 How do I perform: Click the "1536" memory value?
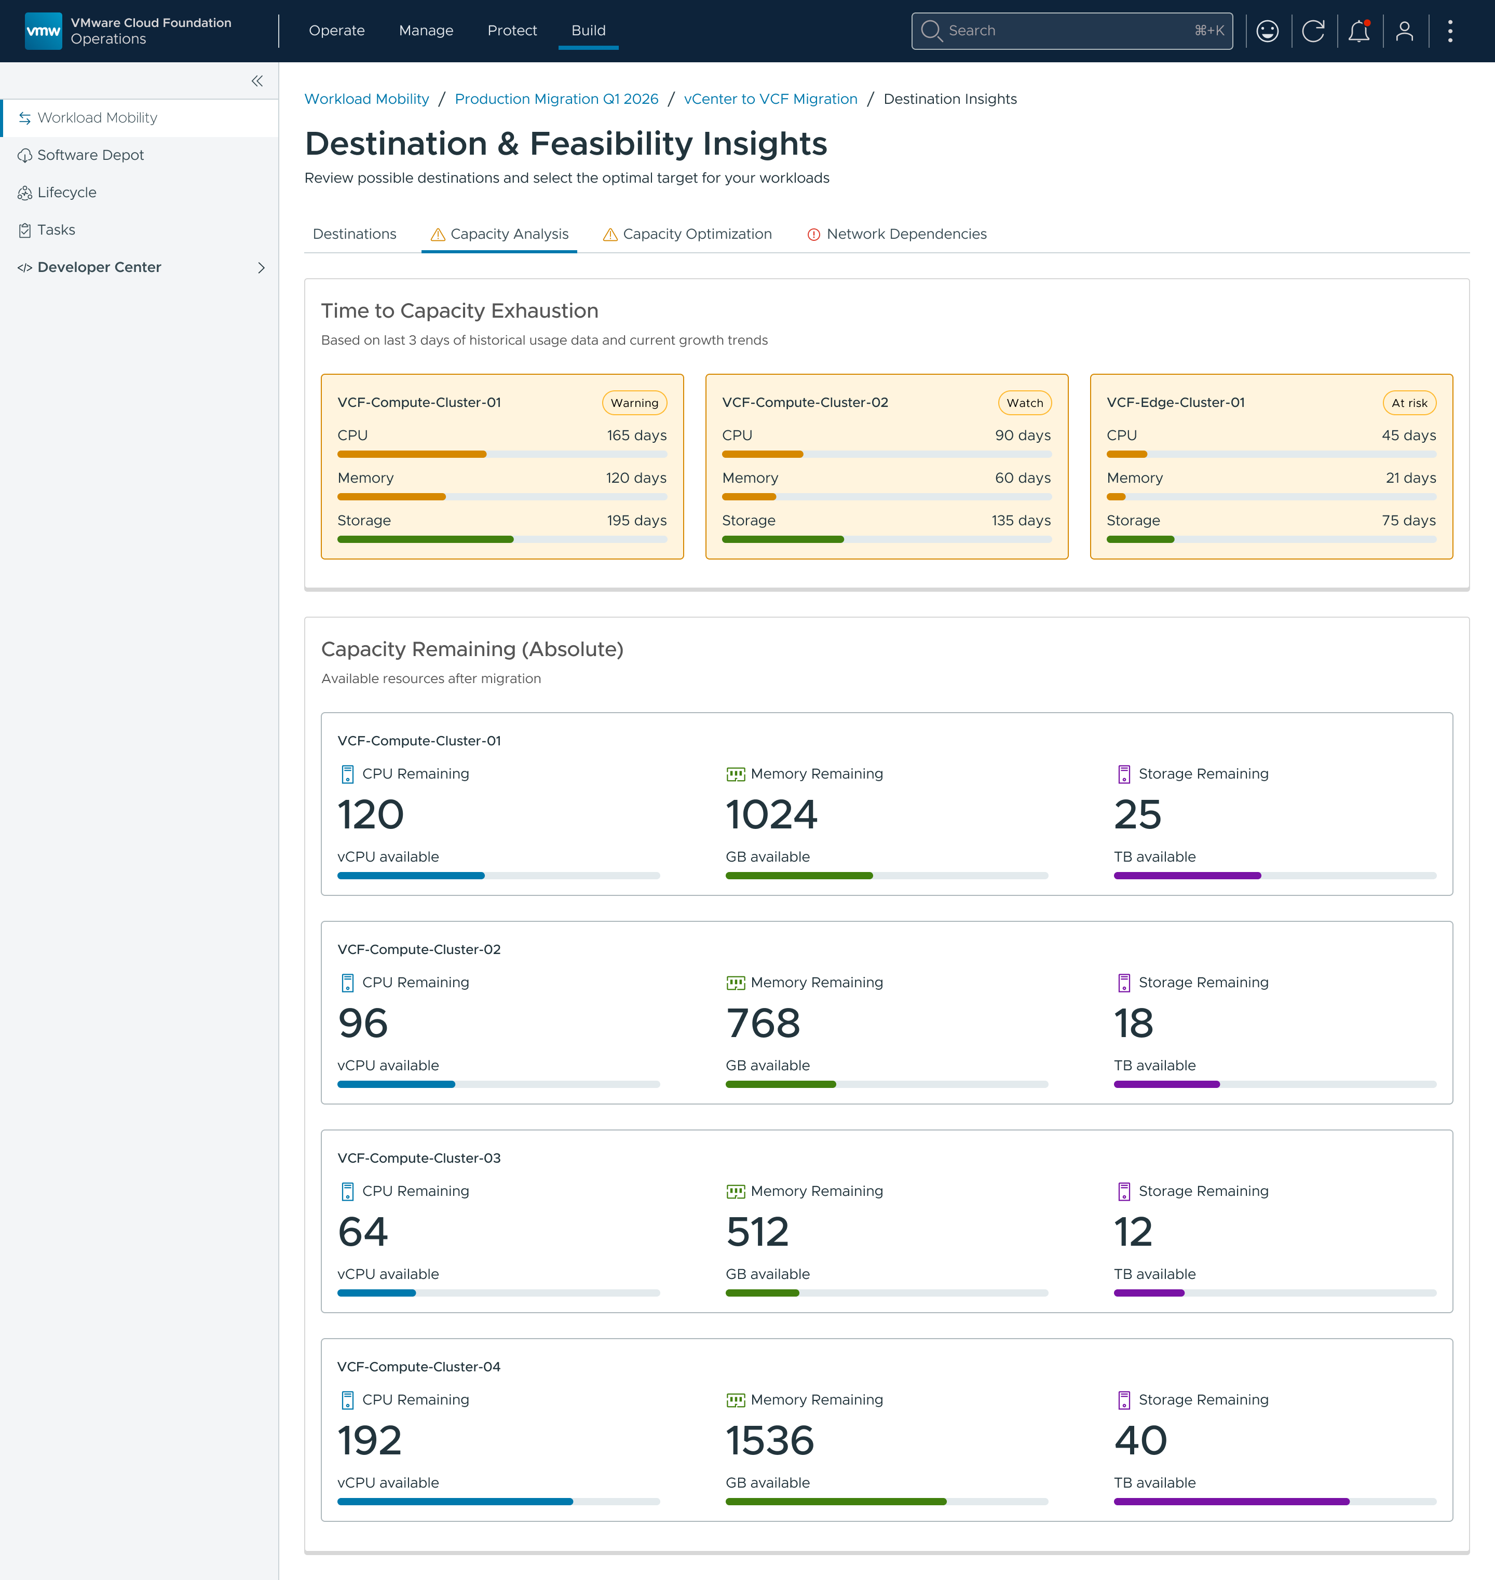click(770, 1441)
